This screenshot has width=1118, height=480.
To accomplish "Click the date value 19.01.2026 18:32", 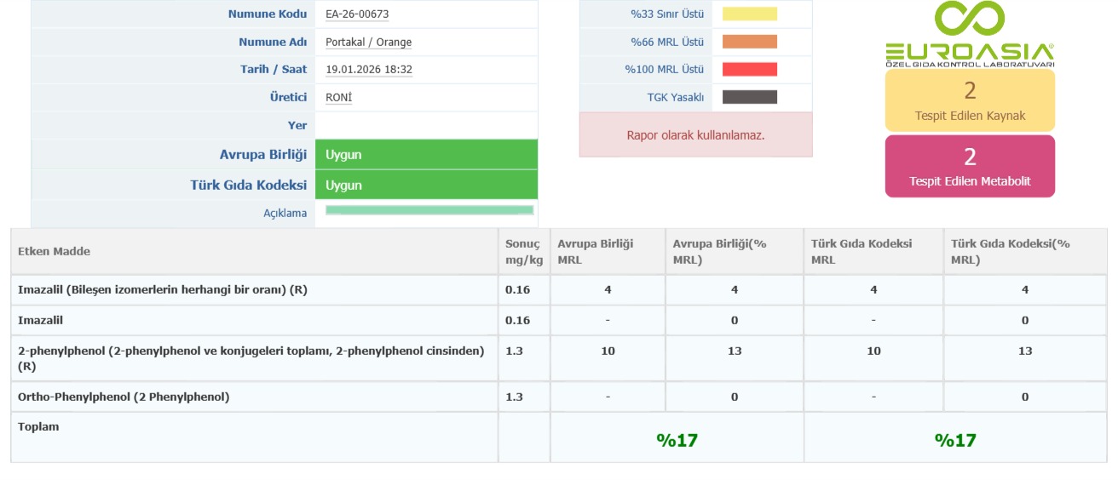I will click(x=369, y=70).
